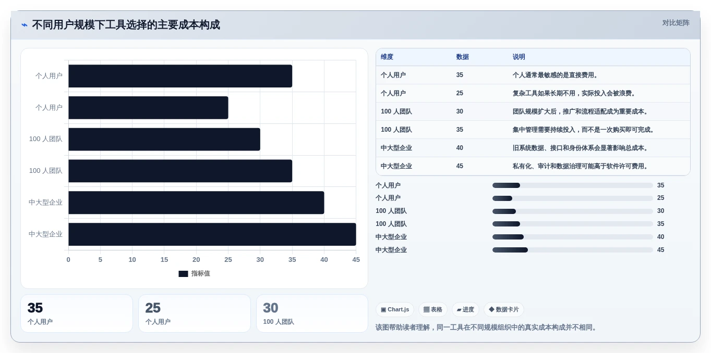This screenshot has width=711, height=353.
Task: Select the 数据卡片 chip
Action: 504,310
